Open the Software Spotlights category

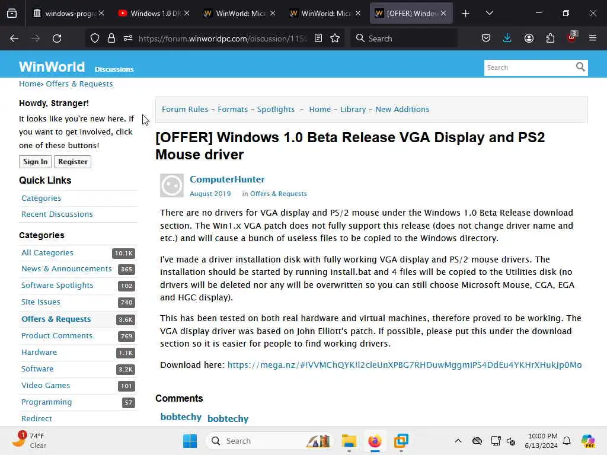(57, 286)
